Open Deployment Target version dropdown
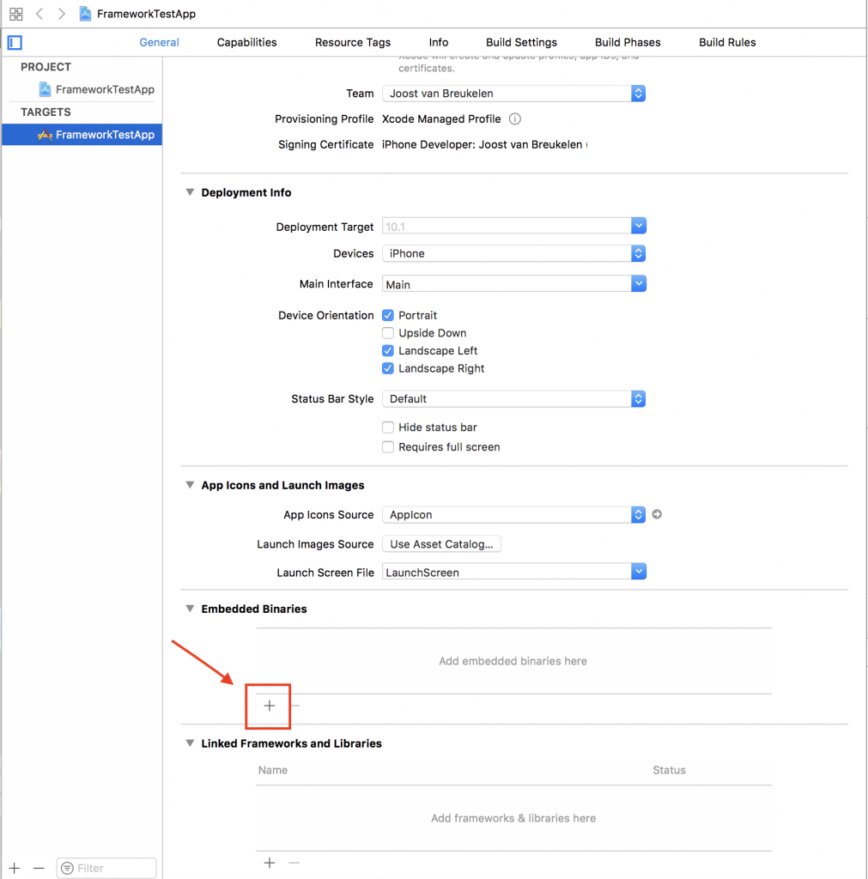Screen dimensions: 868x879 pos(638,226)
